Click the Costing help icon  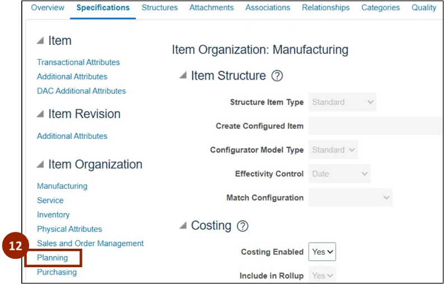tap(242, 226)
